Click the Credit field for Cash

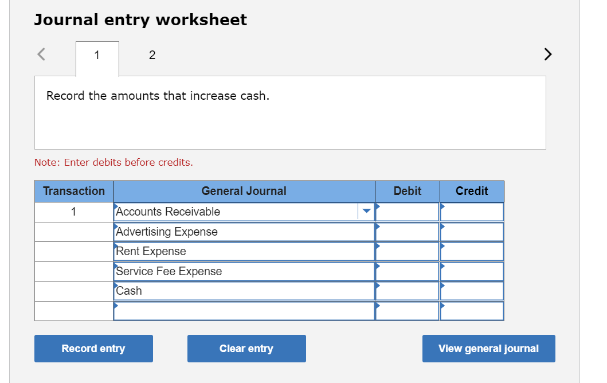tap(472, 291)
